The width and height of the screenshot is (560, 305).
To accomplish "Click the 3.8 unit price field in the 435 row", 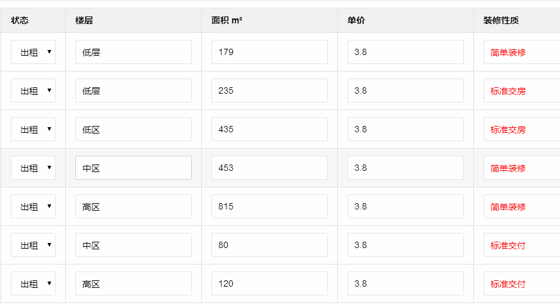I will pyautogui.click(x=405, y=129).
